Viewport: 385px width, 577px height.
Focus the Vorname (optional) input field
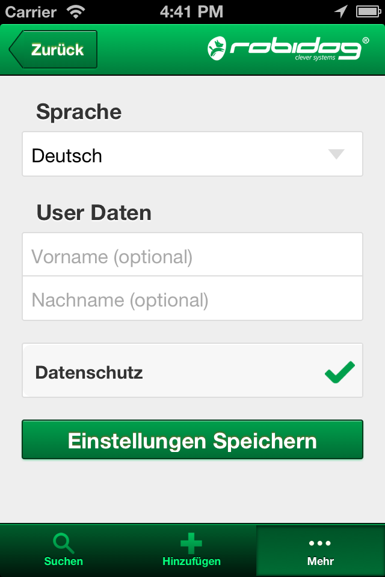[x=192, y=257]
